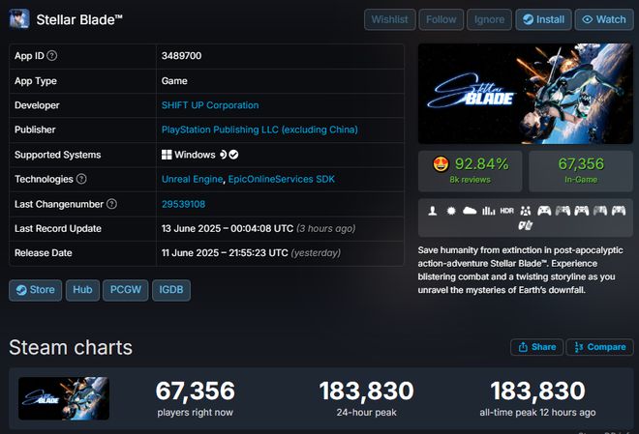Click the Windows logo in Supported Systems
This screenshot has width=639, height=434.
[x=167, y=155]
